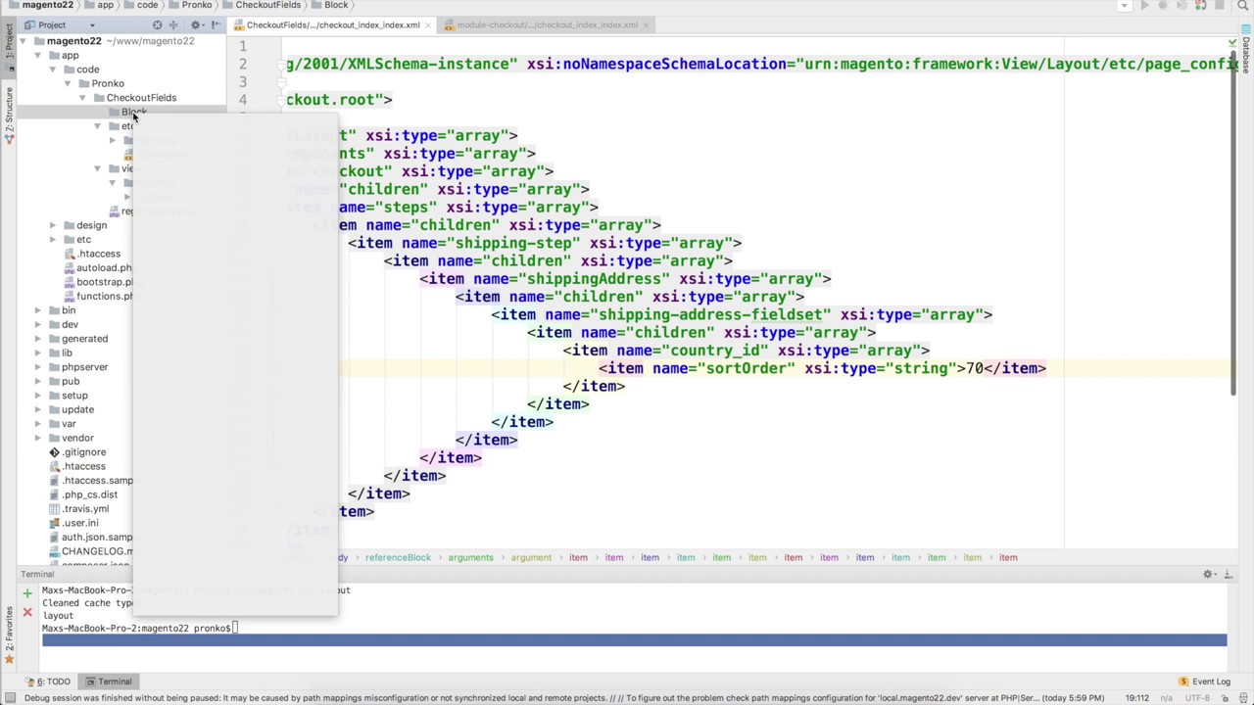The image size is (1254, 705).
Task: Toggle the PHP debug listening phone icon
Action: coord(1201,6)
